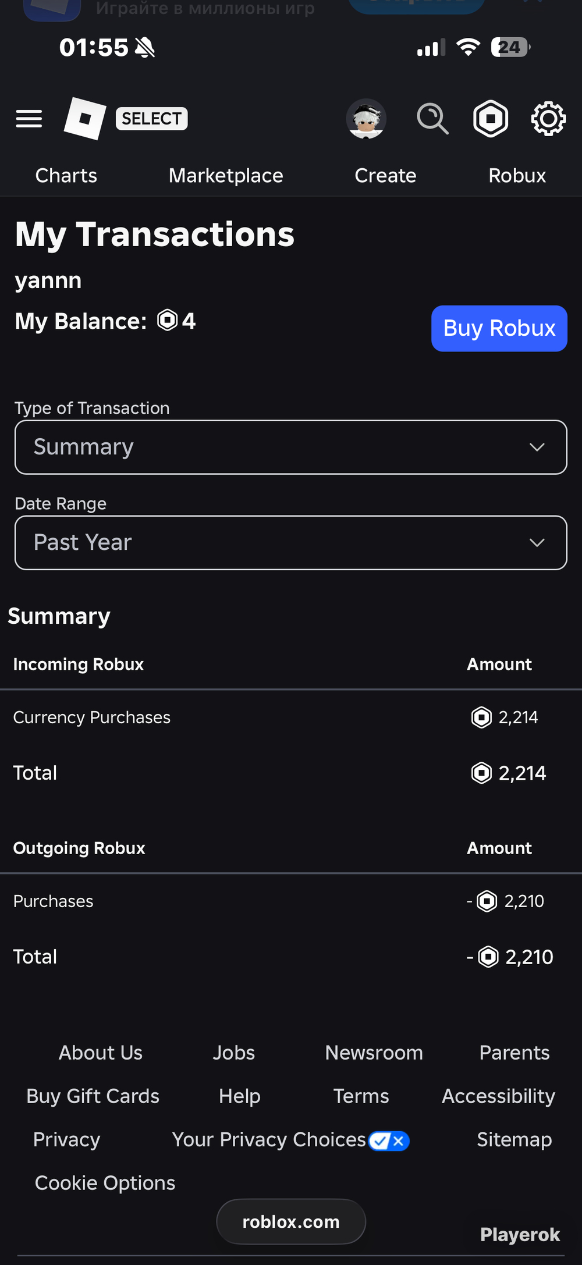This screenshot has height=1265, width=582.
Task: Open the Create tab
Action: (x=385, y=176)
